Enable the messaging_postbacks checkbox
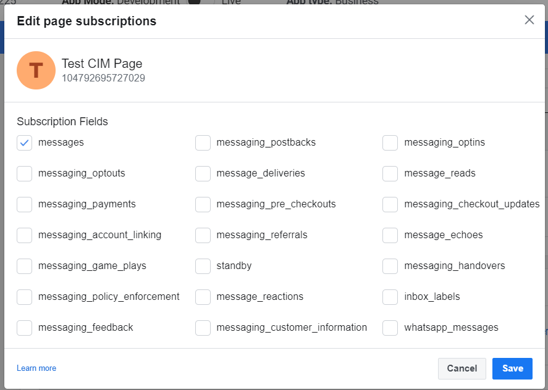This screenshot has width=548, height=390. tap(203, 143)
